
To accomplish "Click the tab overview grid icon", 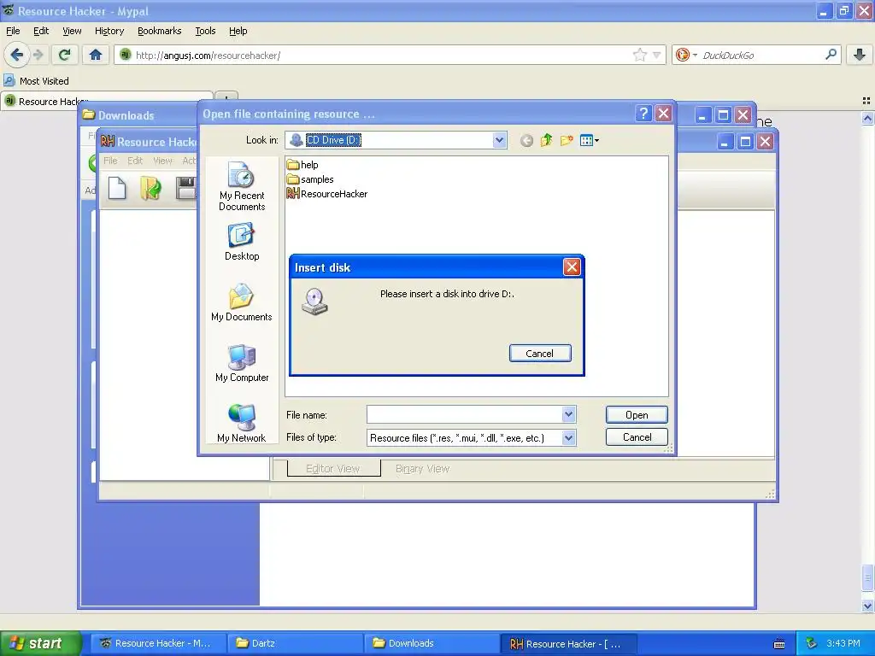I will [866, 101].
